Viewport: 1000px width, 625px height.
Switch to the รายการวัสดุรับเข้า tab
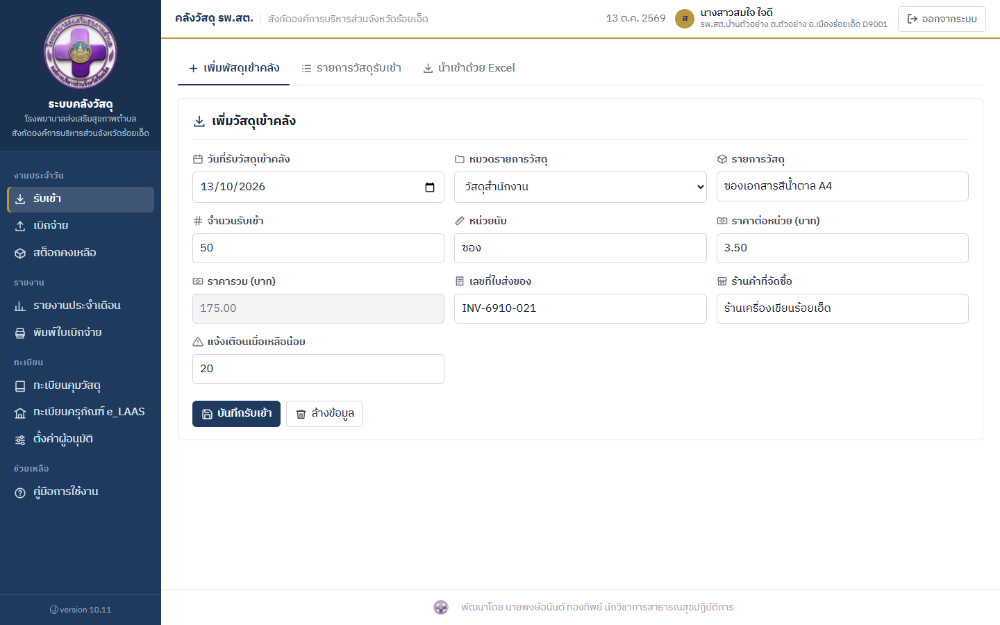coord(351,68)
